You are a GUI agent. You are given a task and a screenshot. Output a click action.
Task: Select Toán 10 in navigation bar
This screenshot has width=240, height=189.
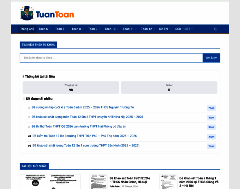(111, 29)
